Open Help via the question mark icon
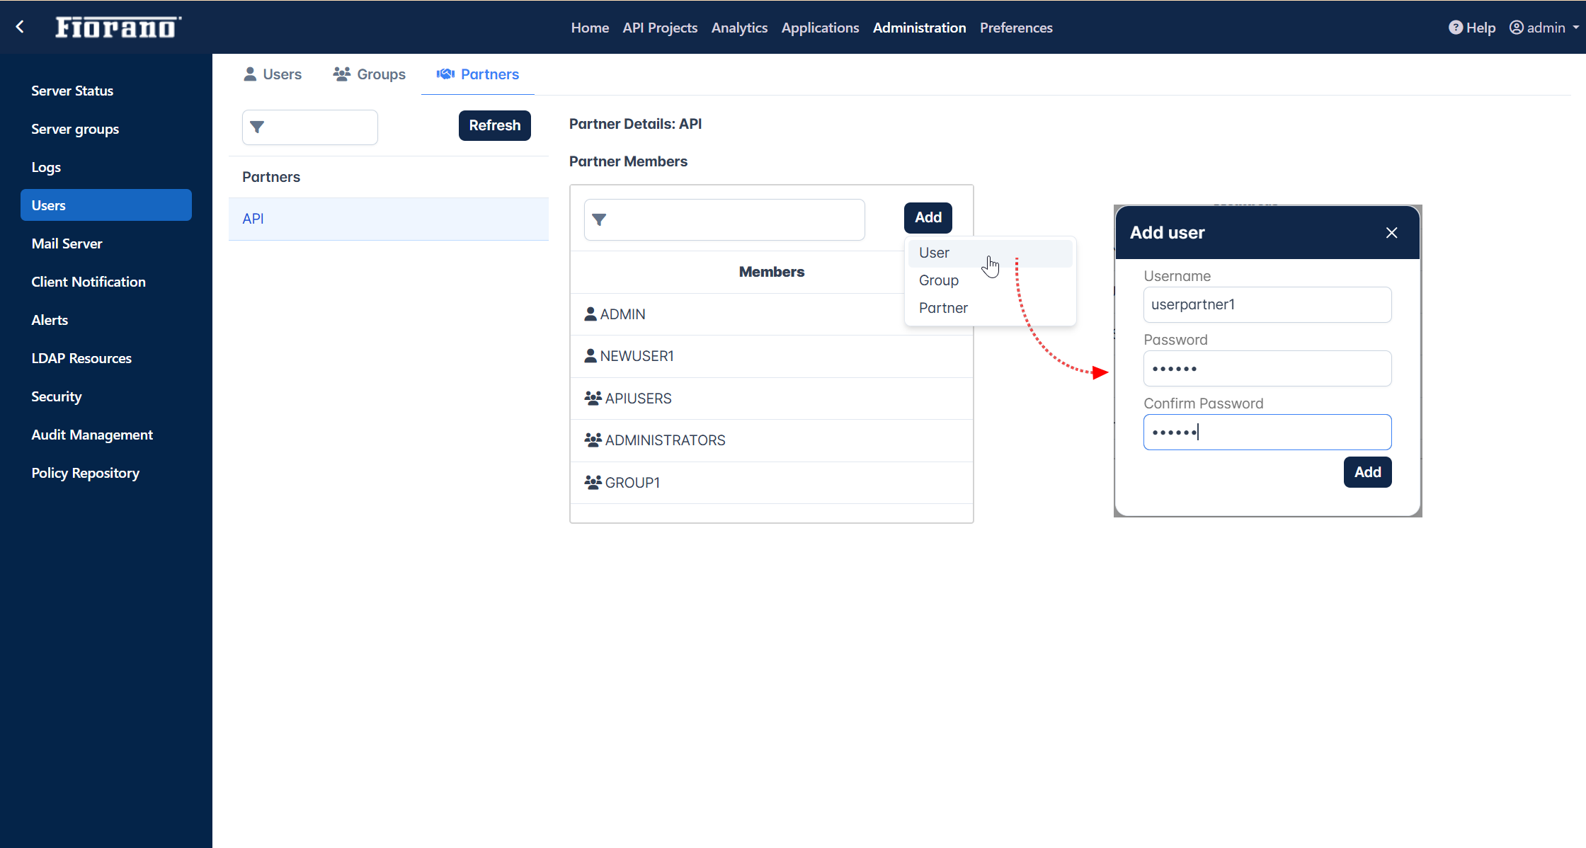 pos(1455,28)
